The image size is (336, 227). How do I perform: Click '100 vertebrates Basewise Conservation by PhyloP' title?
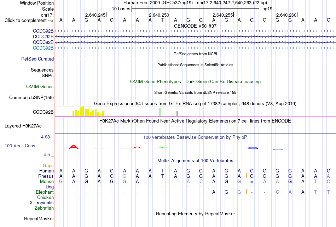pos(195,137)
